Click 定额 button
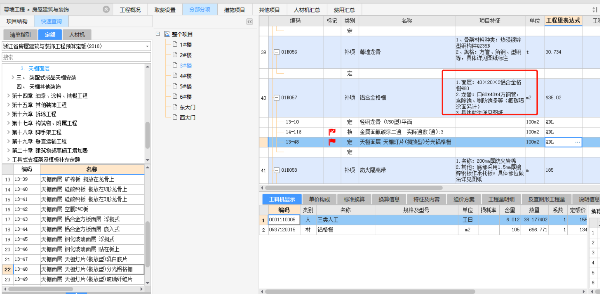 point(50,34)
